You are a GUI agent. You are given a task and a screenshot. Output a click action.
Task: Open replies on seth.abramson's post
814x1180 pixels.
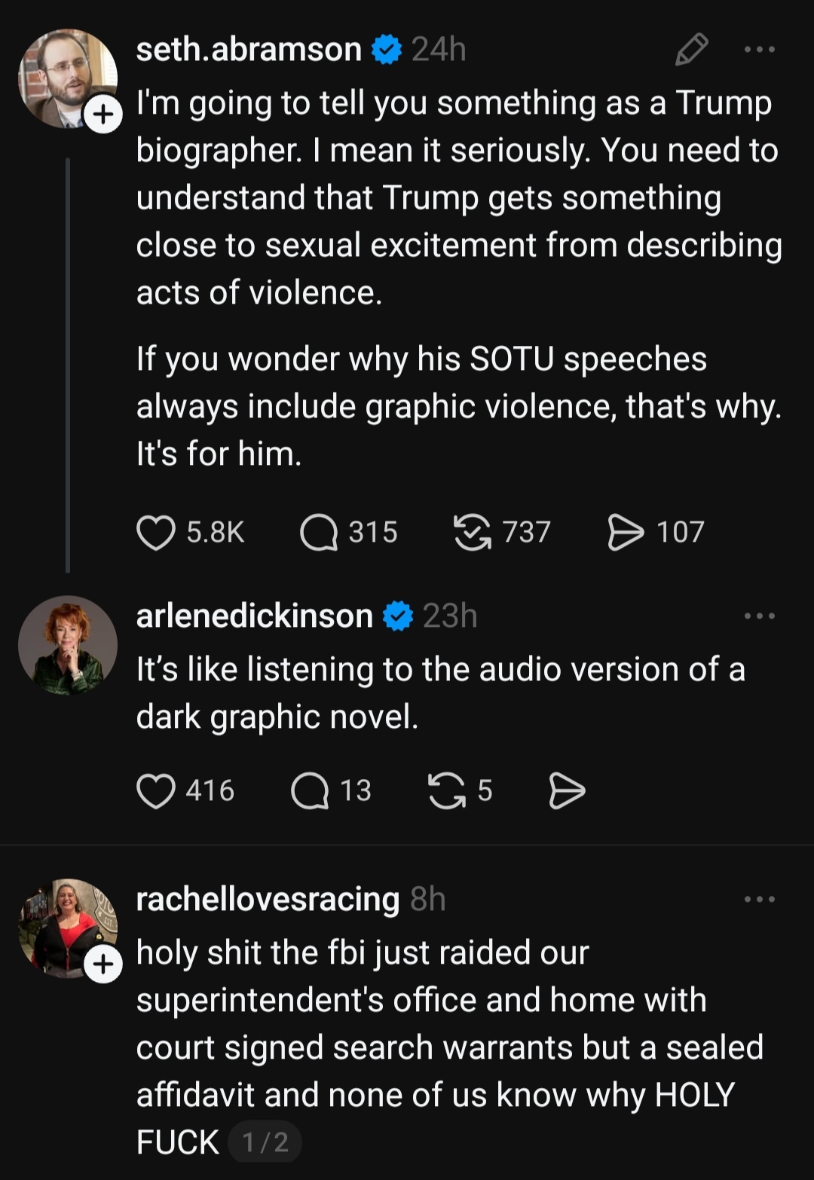318,532
